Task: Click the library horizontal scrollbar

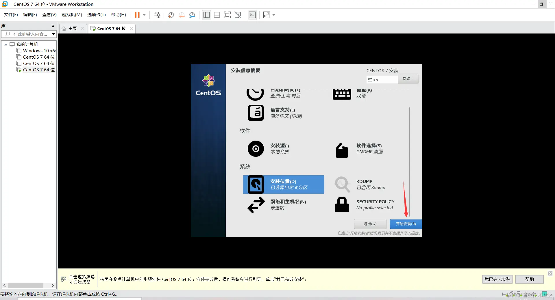Action: (25, 285)
